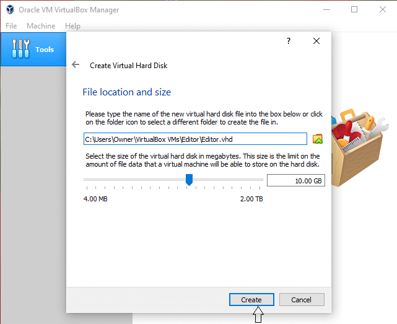Click the VirtualBox logo in the title bar
397x324 pixels.
coord(10,10)
